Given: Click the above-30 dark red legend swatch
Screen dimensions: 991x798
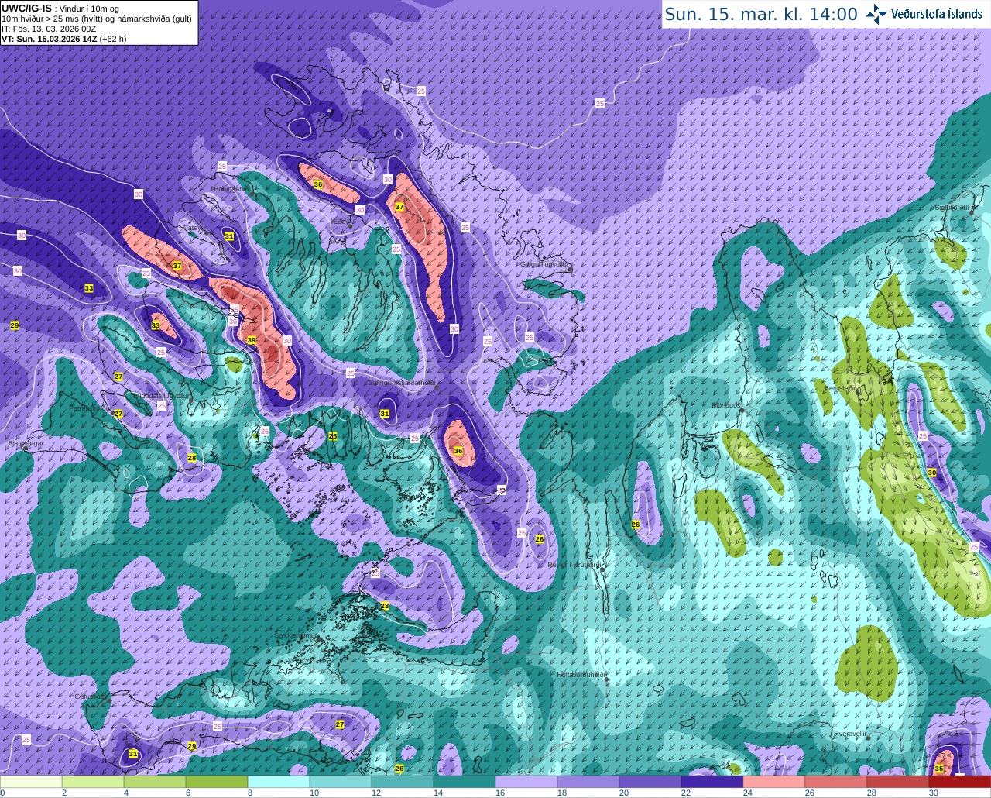Looking at the screenshot, I should pos(960,782).
